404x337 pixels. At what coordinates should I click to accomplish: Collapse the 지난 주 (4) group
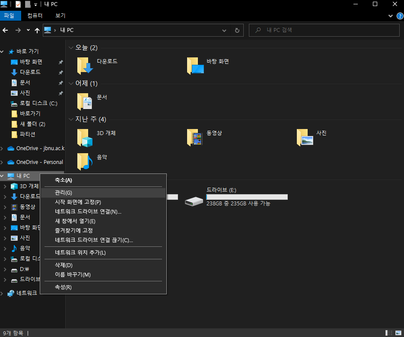[71, 120]
